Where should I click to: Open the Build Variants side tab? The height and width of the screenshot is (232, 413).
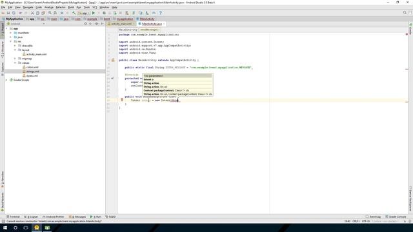[x=3, y=202]
